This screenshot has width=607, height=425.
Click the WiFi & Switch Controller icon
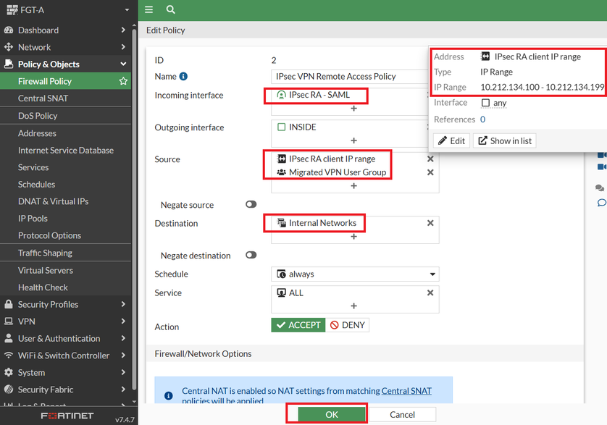pos(9,355)
